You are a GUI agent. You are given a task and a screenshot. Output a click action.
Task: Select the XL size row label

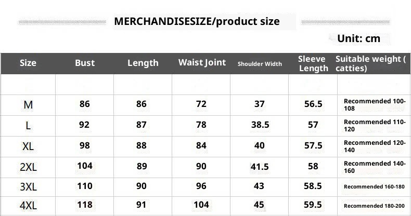click(28, 146)
